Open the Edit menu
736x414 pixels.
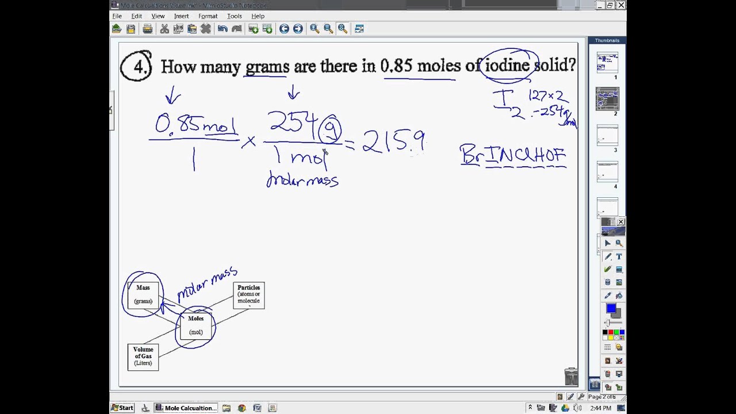[x=136, y=16]
